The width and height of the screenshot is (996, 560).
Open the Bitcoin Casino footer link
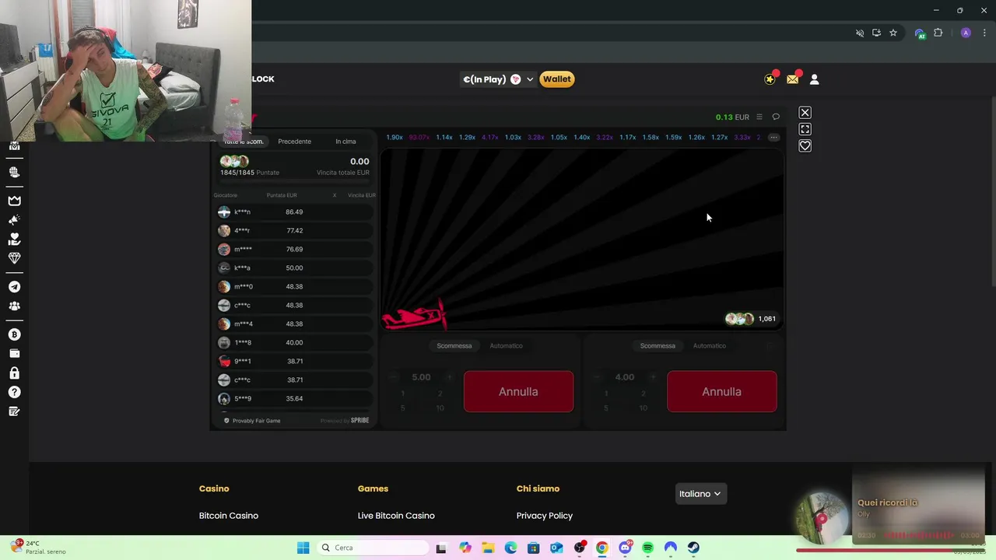click(229, 516)
